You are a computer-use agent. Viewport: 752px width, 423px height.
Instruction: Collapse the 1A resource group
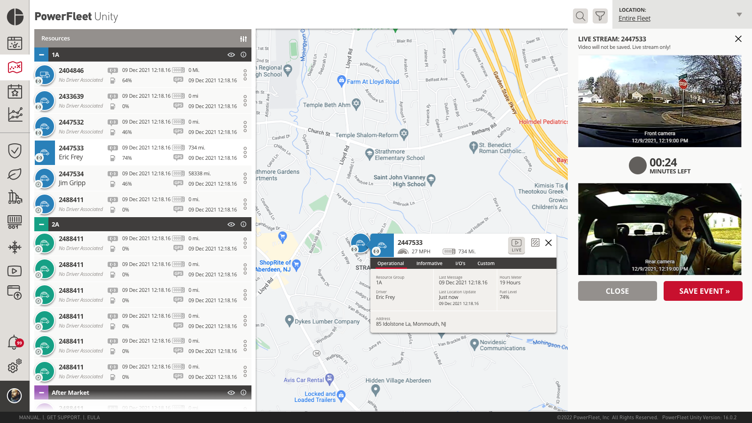click(41, 55)
